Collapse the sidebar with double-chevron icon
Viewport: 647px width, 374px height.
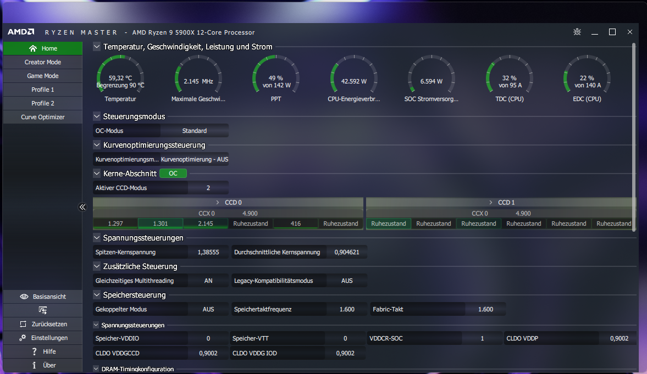[x=82, y=207]
